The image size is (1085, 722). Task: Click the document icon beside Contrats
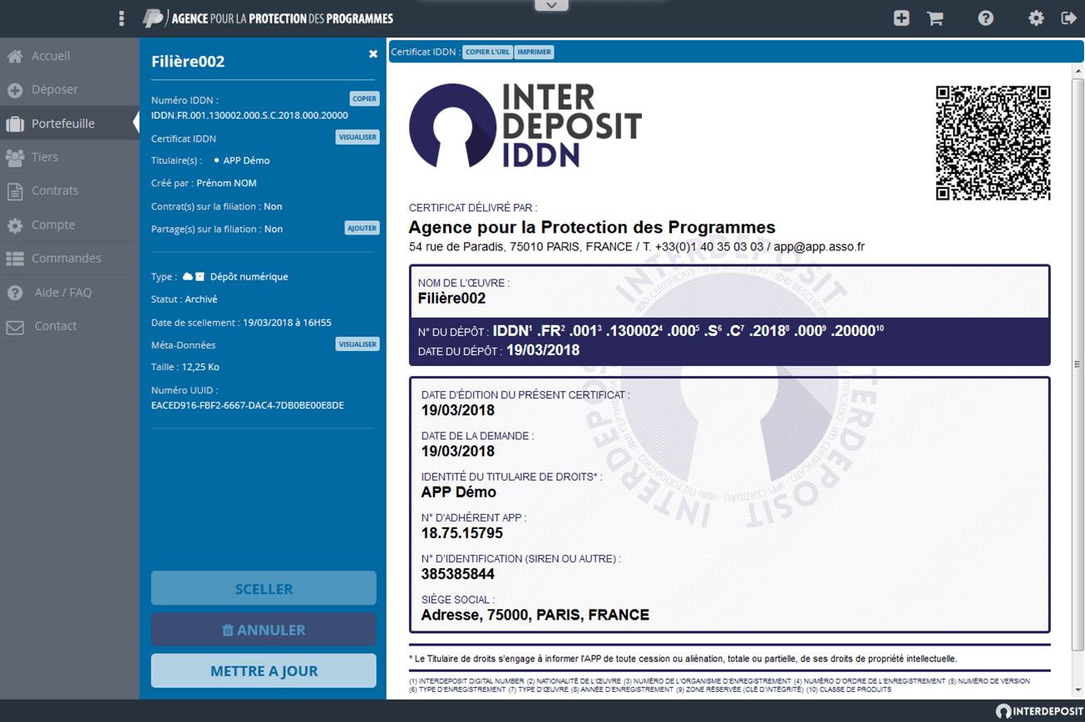click(15, 191)
